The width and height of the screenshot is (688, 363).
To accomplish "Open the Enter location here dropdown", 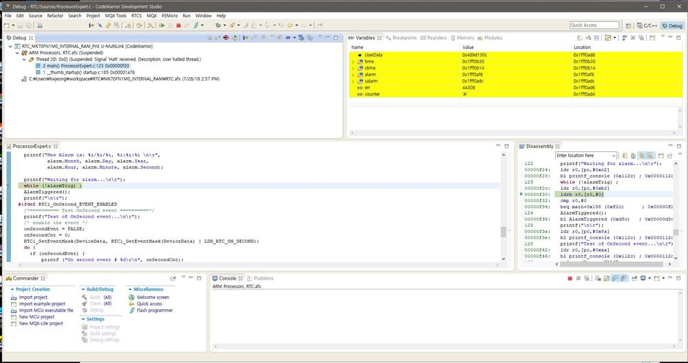I will pyautogui.click(x=614, y=155).
